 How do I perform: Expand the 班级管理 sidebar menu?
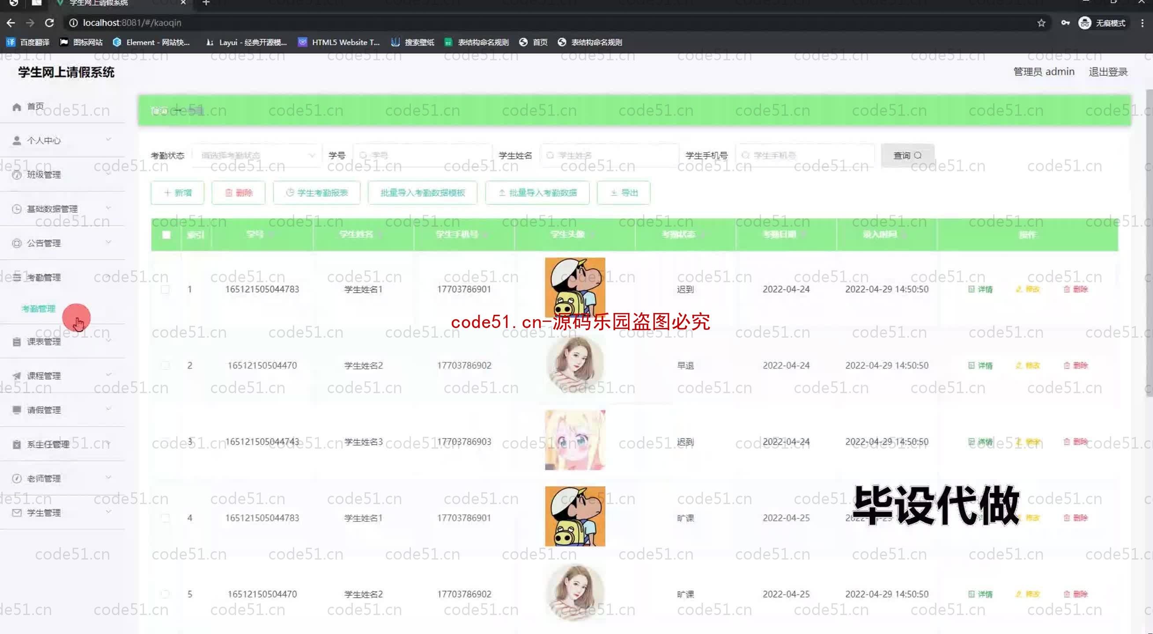(x=63, y=174)
